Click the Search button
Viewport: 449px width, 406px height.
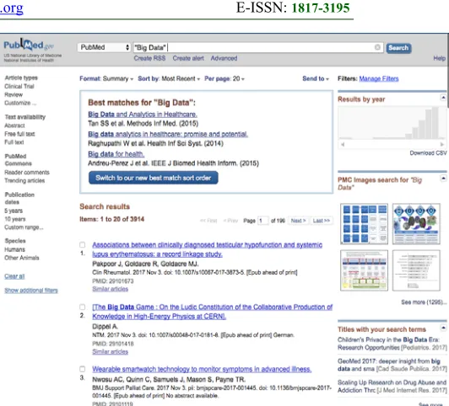[398, 48]
